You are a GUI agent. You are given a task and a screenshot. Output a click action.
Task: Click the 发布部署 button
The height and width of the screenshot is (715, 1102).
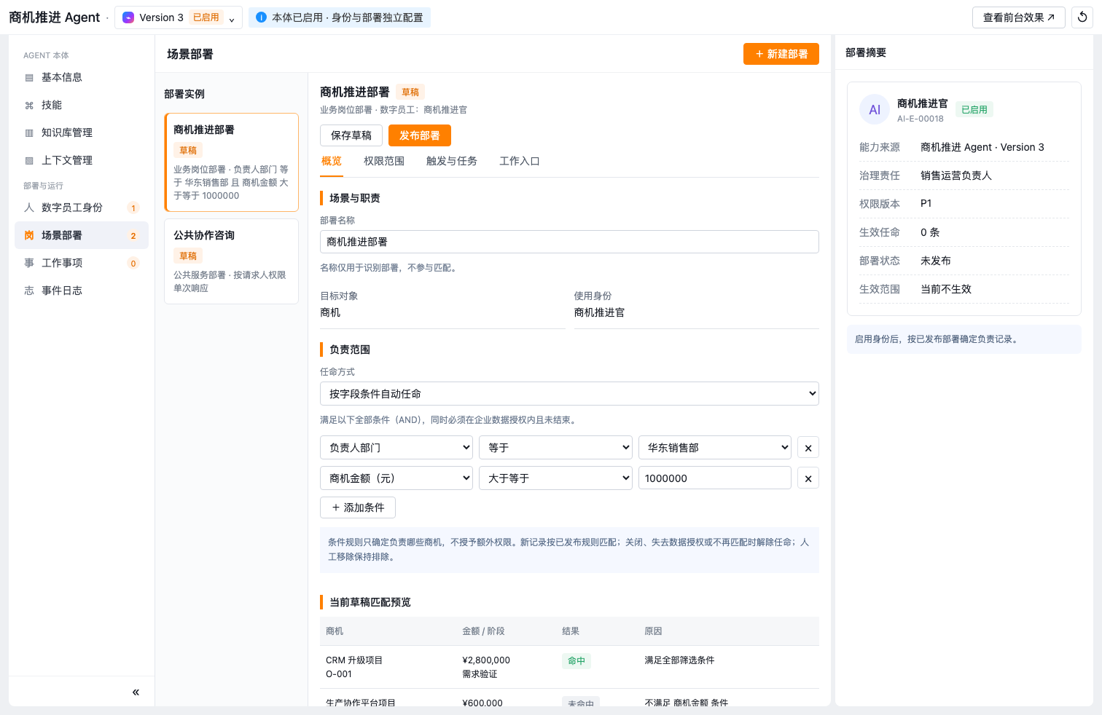(x=420, y=135)
